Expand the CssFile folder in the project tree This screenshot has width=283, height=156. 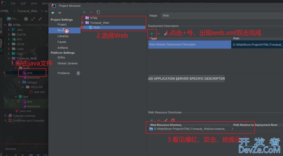9,34
